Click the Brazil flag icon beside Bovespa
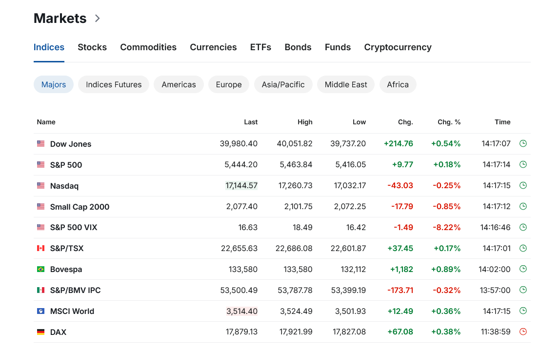The image size is (540, 351). coord(40,269)
